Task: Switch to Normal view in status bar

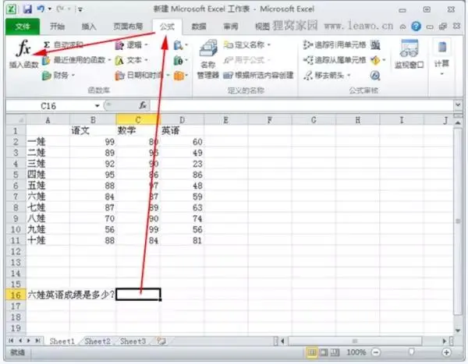Action: click(312, 352)
